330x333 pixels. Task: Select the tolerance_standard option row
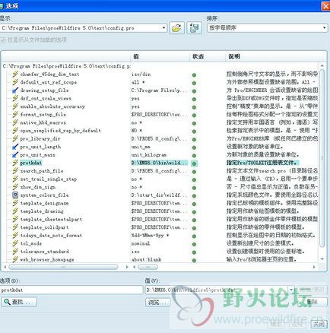160,252
